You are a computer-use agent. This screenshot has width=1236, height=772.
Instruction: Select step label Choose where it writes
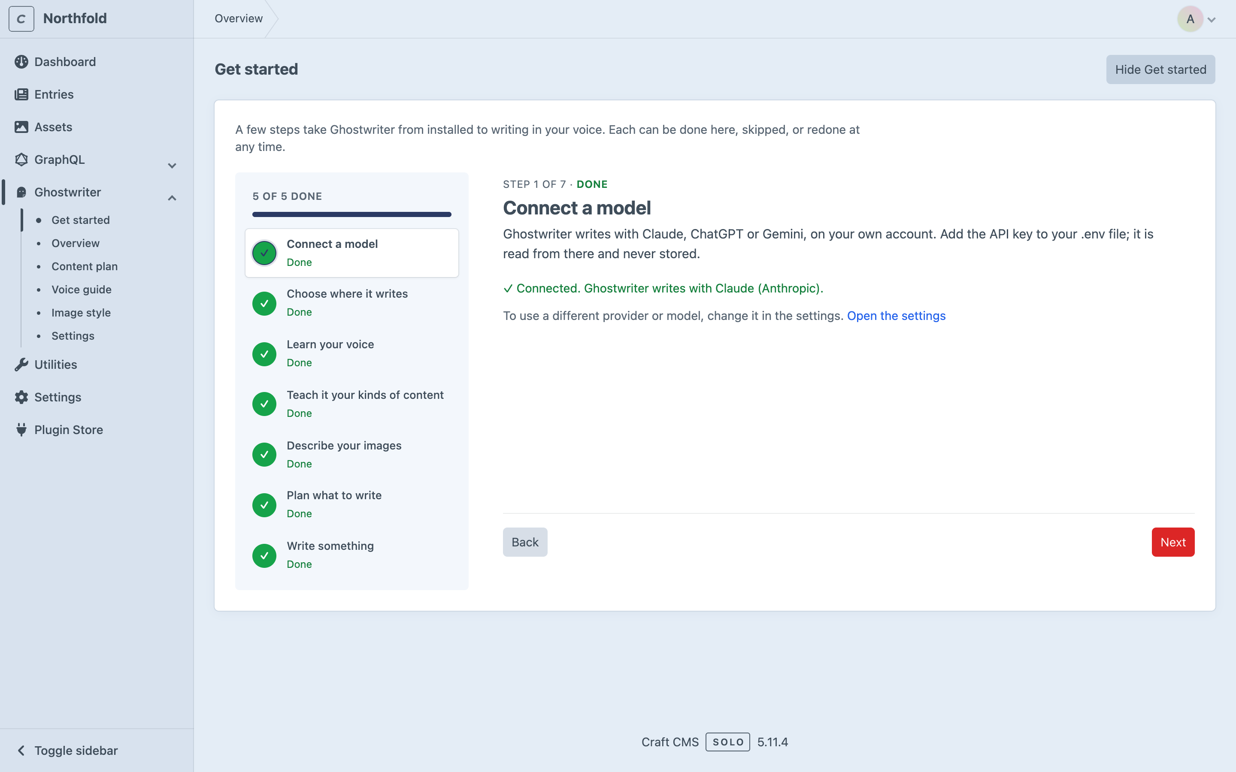coord(347,294)
